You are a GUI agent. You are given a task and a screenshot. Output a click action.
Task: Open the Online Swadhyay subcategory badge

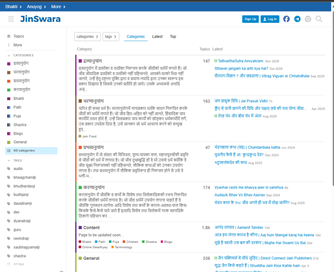93,247
